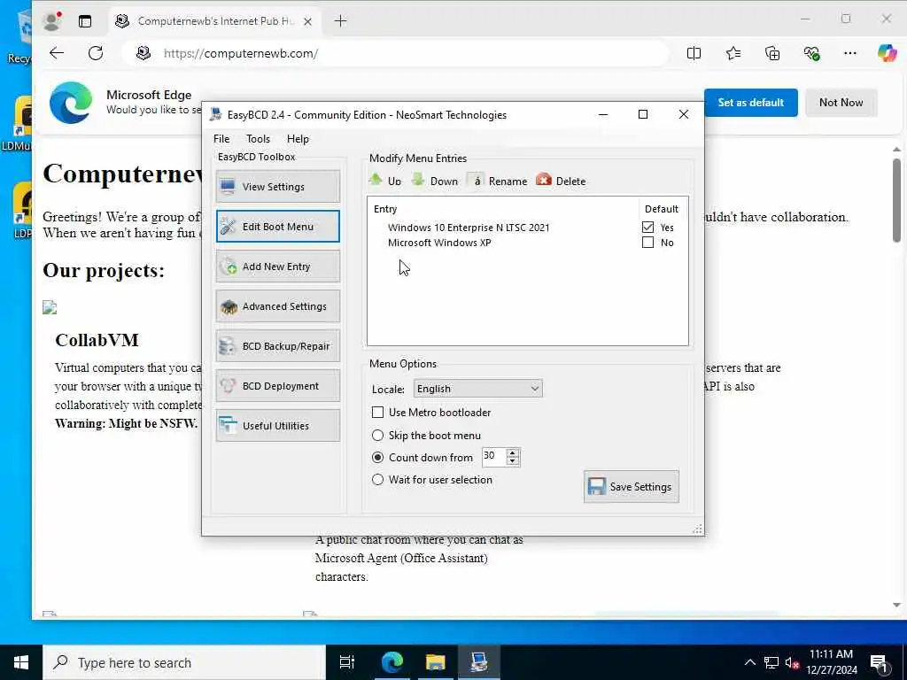Click the Computernewb browser tab

click(214, 21)
